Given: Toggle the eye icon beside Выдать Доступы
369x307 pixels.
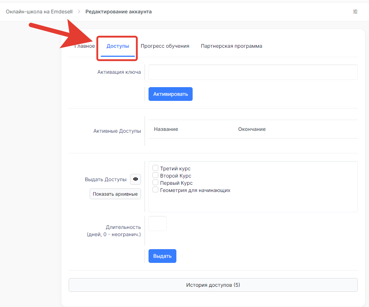Looking at the screenshot, I should [136, 179].
